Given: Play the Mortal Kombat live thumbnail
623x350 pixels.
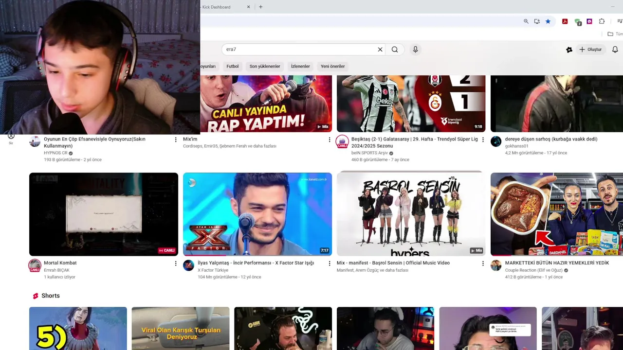Looking at the screenshot, I should 104,214.
